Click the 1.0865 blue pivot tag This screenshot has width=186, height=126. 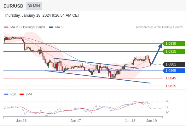(x=174, y=71)
